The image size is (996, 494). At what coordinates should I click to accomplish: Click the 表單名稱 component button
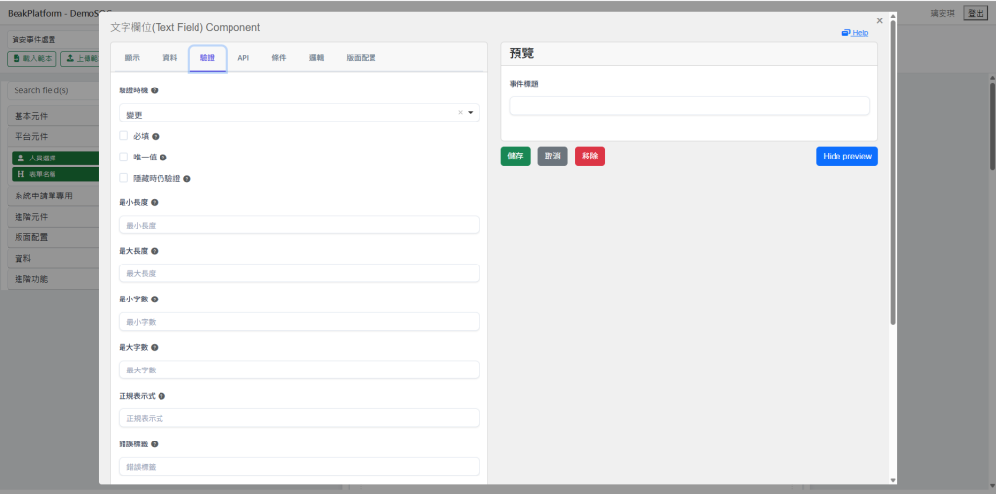[x=55, y=173]
